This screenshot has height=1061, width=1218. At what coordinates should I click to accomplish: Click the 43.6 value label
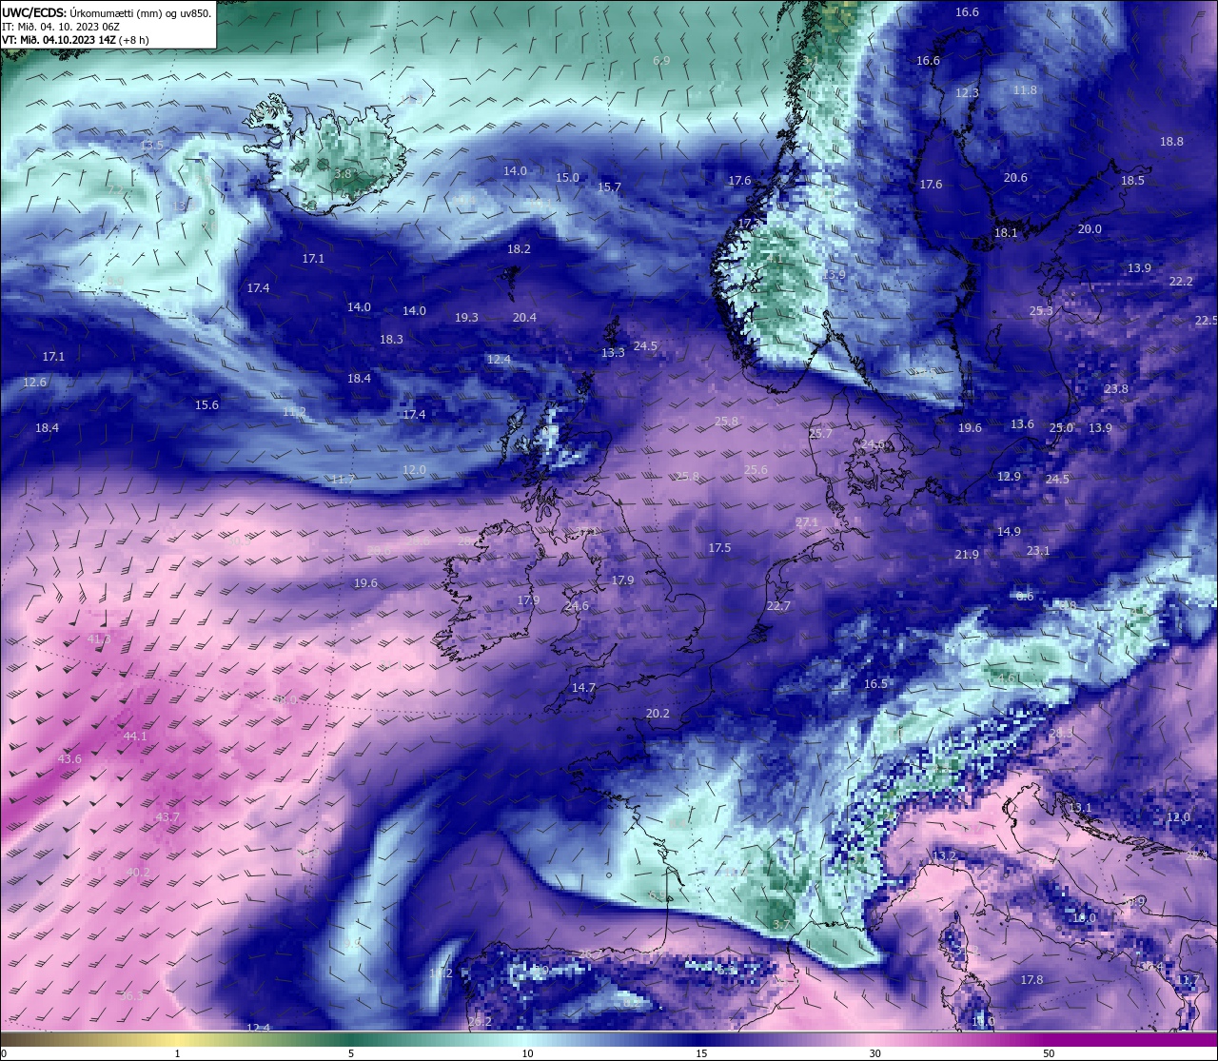point(69,759)
